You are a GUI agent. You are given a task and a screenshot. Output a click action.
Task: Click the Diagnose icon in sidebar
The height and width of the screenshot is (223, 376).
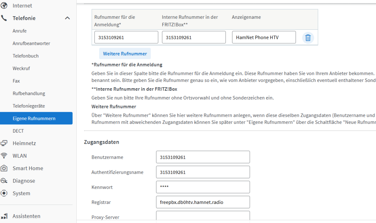(x=4, y=181)
